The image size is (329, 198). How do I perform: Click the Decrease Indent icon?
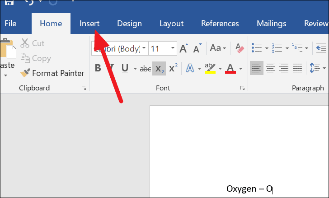point(321,48)
